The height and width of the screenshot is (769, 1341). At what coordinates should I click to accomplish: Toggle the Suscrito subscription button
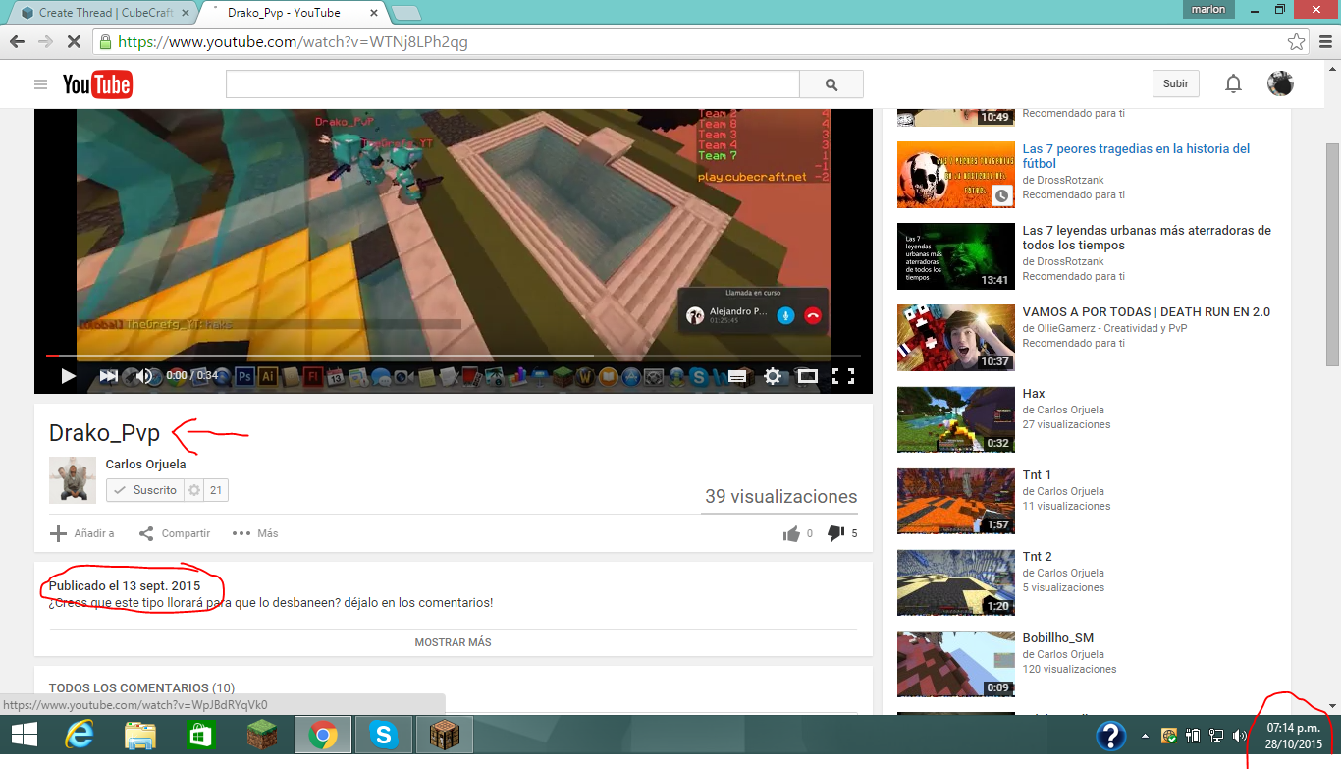point(144,490)
